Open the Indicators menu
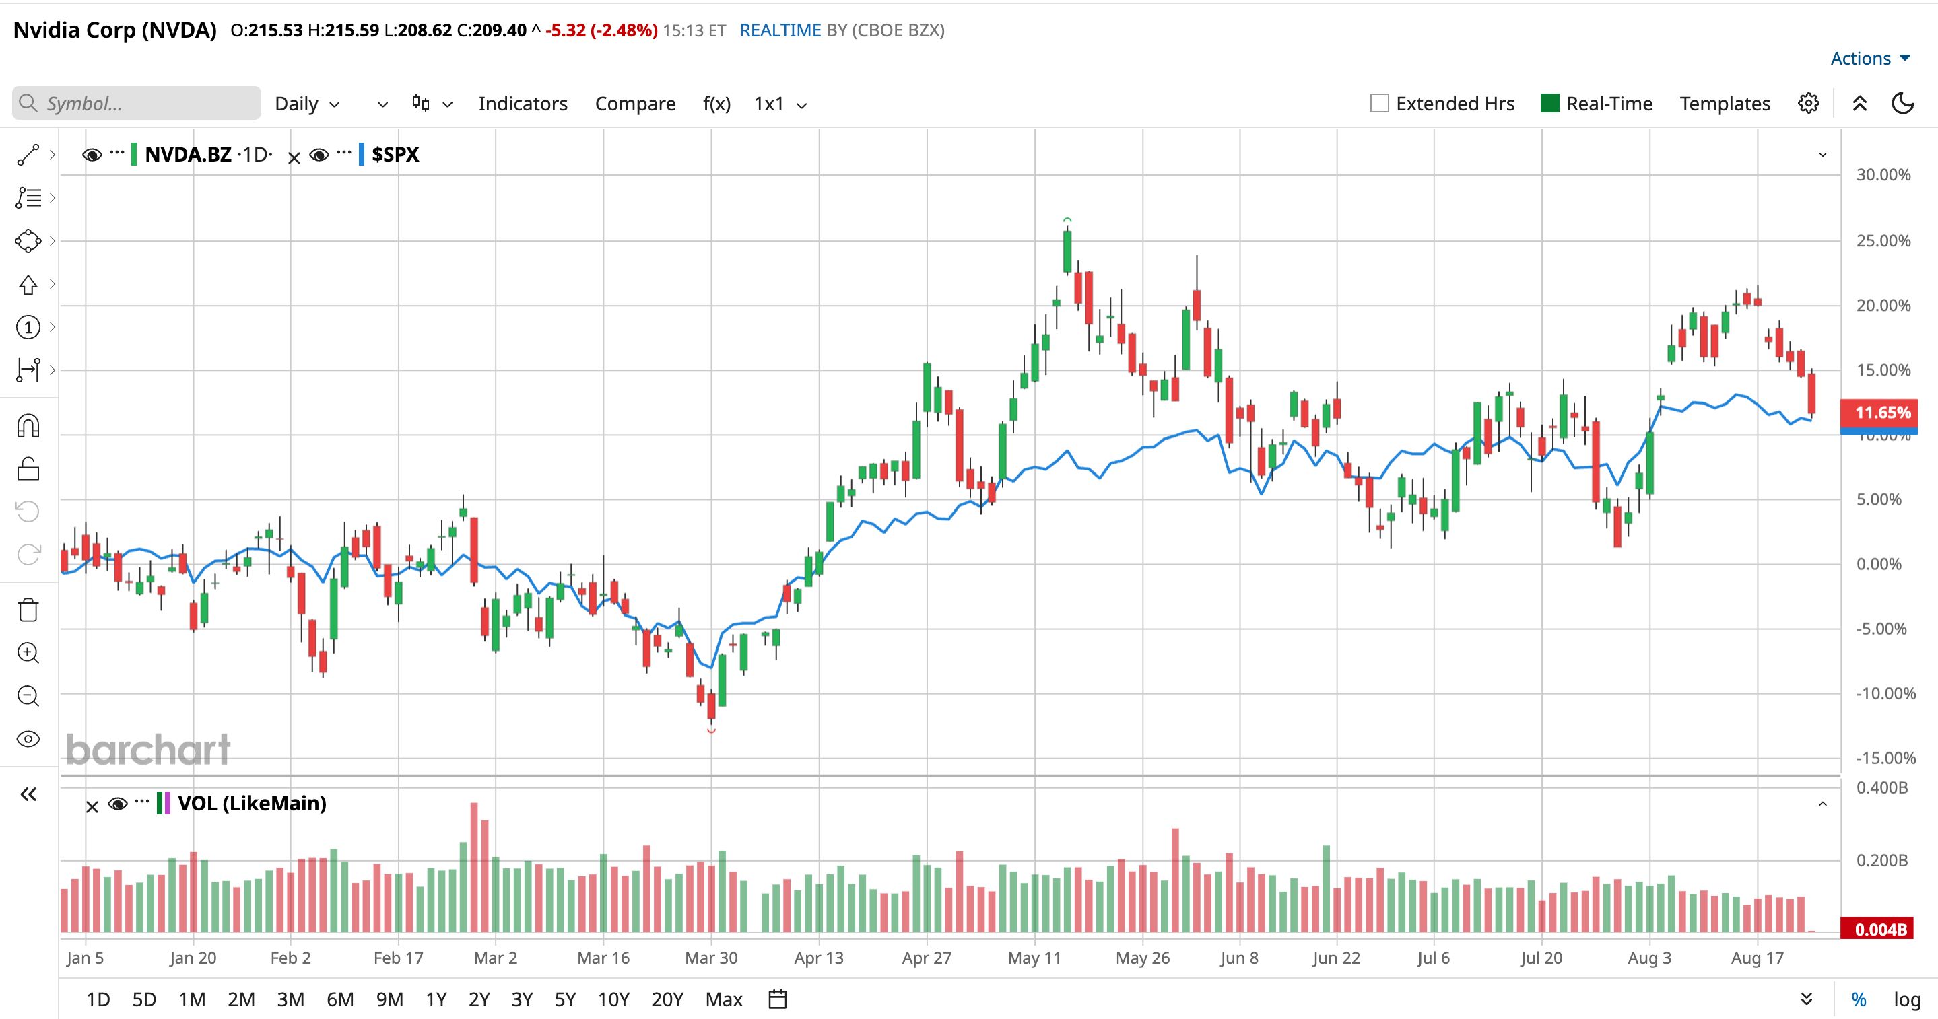 (523, 104)
